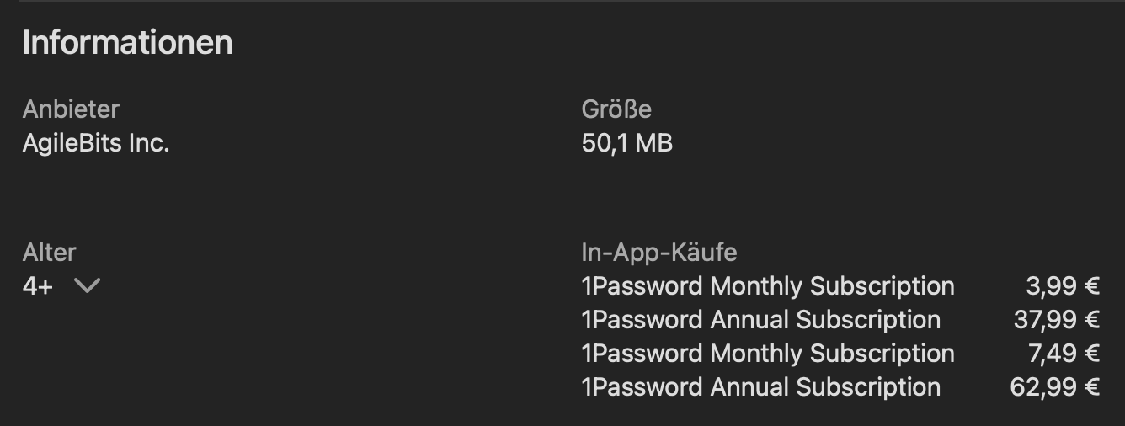The image size is (1125, 426).
Task: Select the Annual Subscription name priced 62,99 €
Action: tap(760, 387)
